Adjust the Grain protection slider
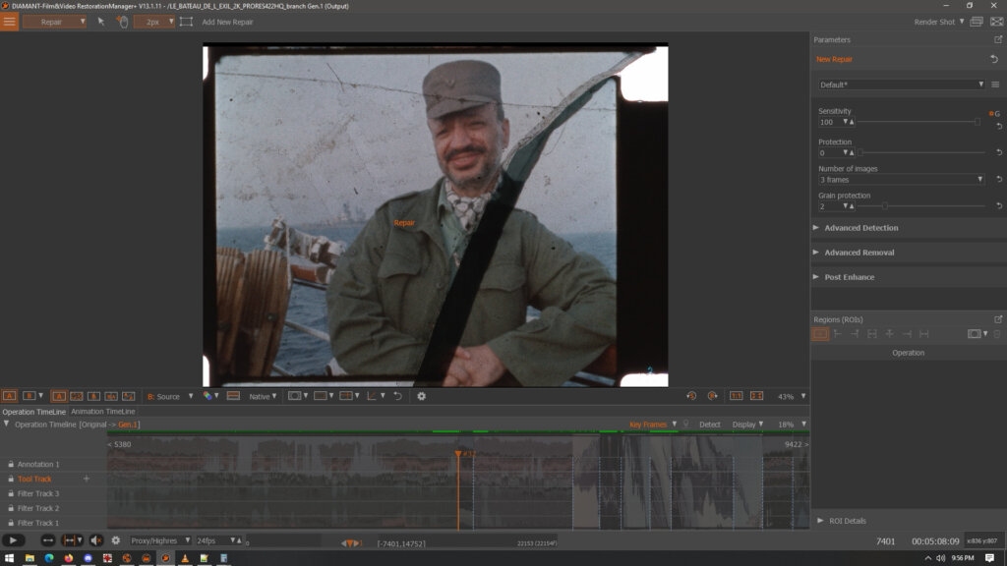Viewport: 1007px width, 566px height. coord(921,206)
